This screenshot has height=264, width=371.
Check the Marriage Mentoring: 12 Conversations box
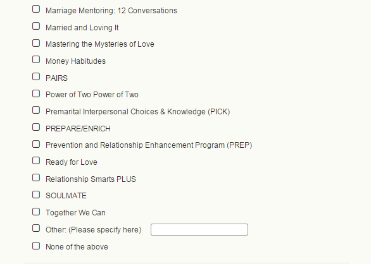36,9
